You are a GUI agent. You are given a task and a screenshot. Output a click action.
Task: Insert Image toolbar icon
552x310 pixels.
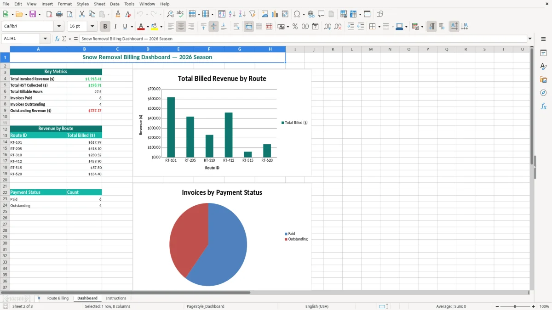tap(265, 14)
